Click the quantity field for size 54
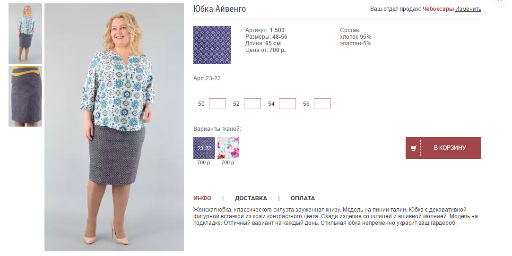 pyautogui.click(x=287, y=104)
